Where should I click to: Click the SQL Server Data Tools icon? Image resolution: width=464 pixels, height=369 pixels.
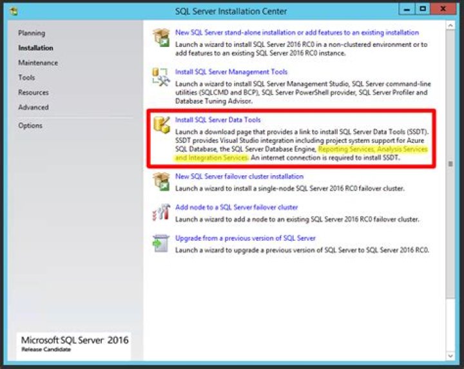click(162, 124)
